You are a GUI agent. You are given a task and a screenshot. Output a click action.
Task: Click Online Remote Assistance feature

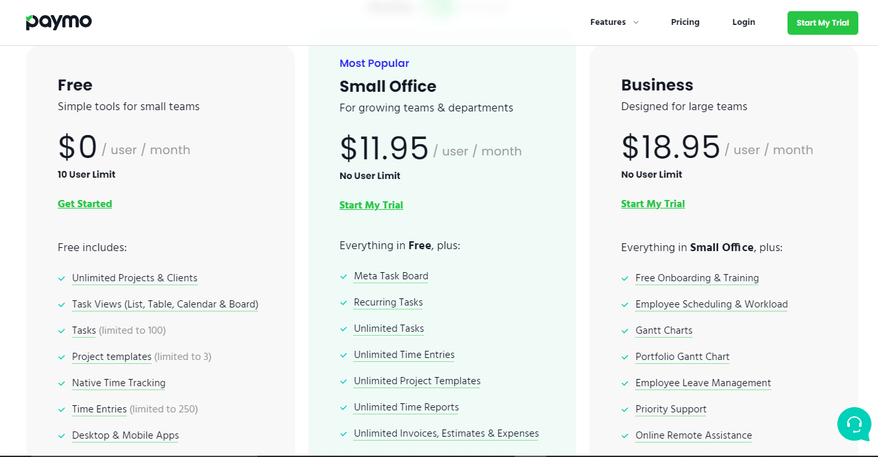tap(694, 435)
